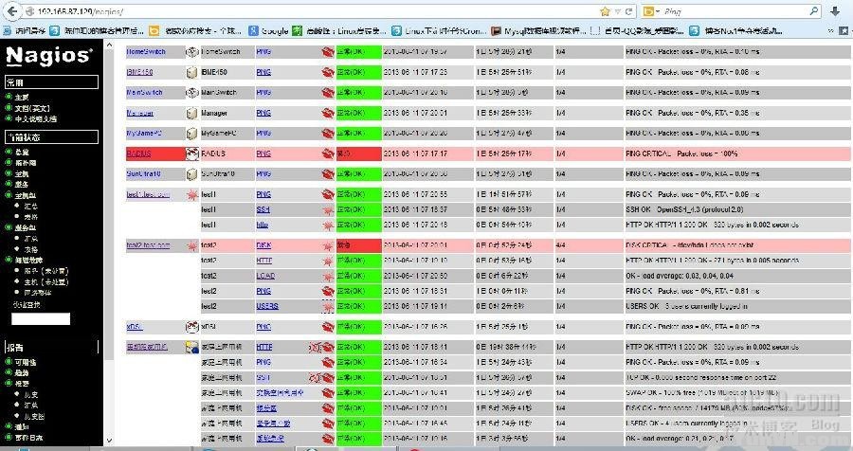Click the IBME450 host server icon
Image resolution: width=853 pixels, height=451 pixels.
[x=191, y=72]
